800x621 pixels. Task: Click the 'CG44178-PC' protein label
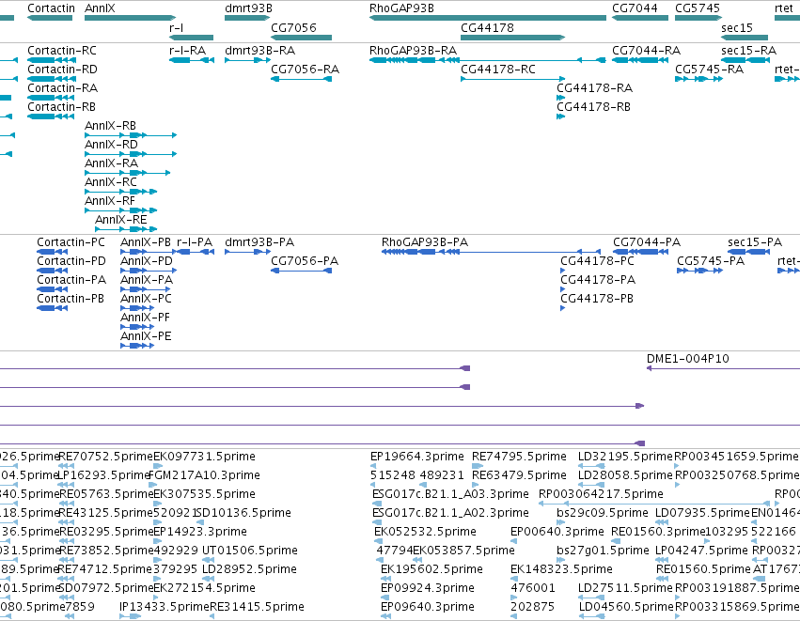597,261
